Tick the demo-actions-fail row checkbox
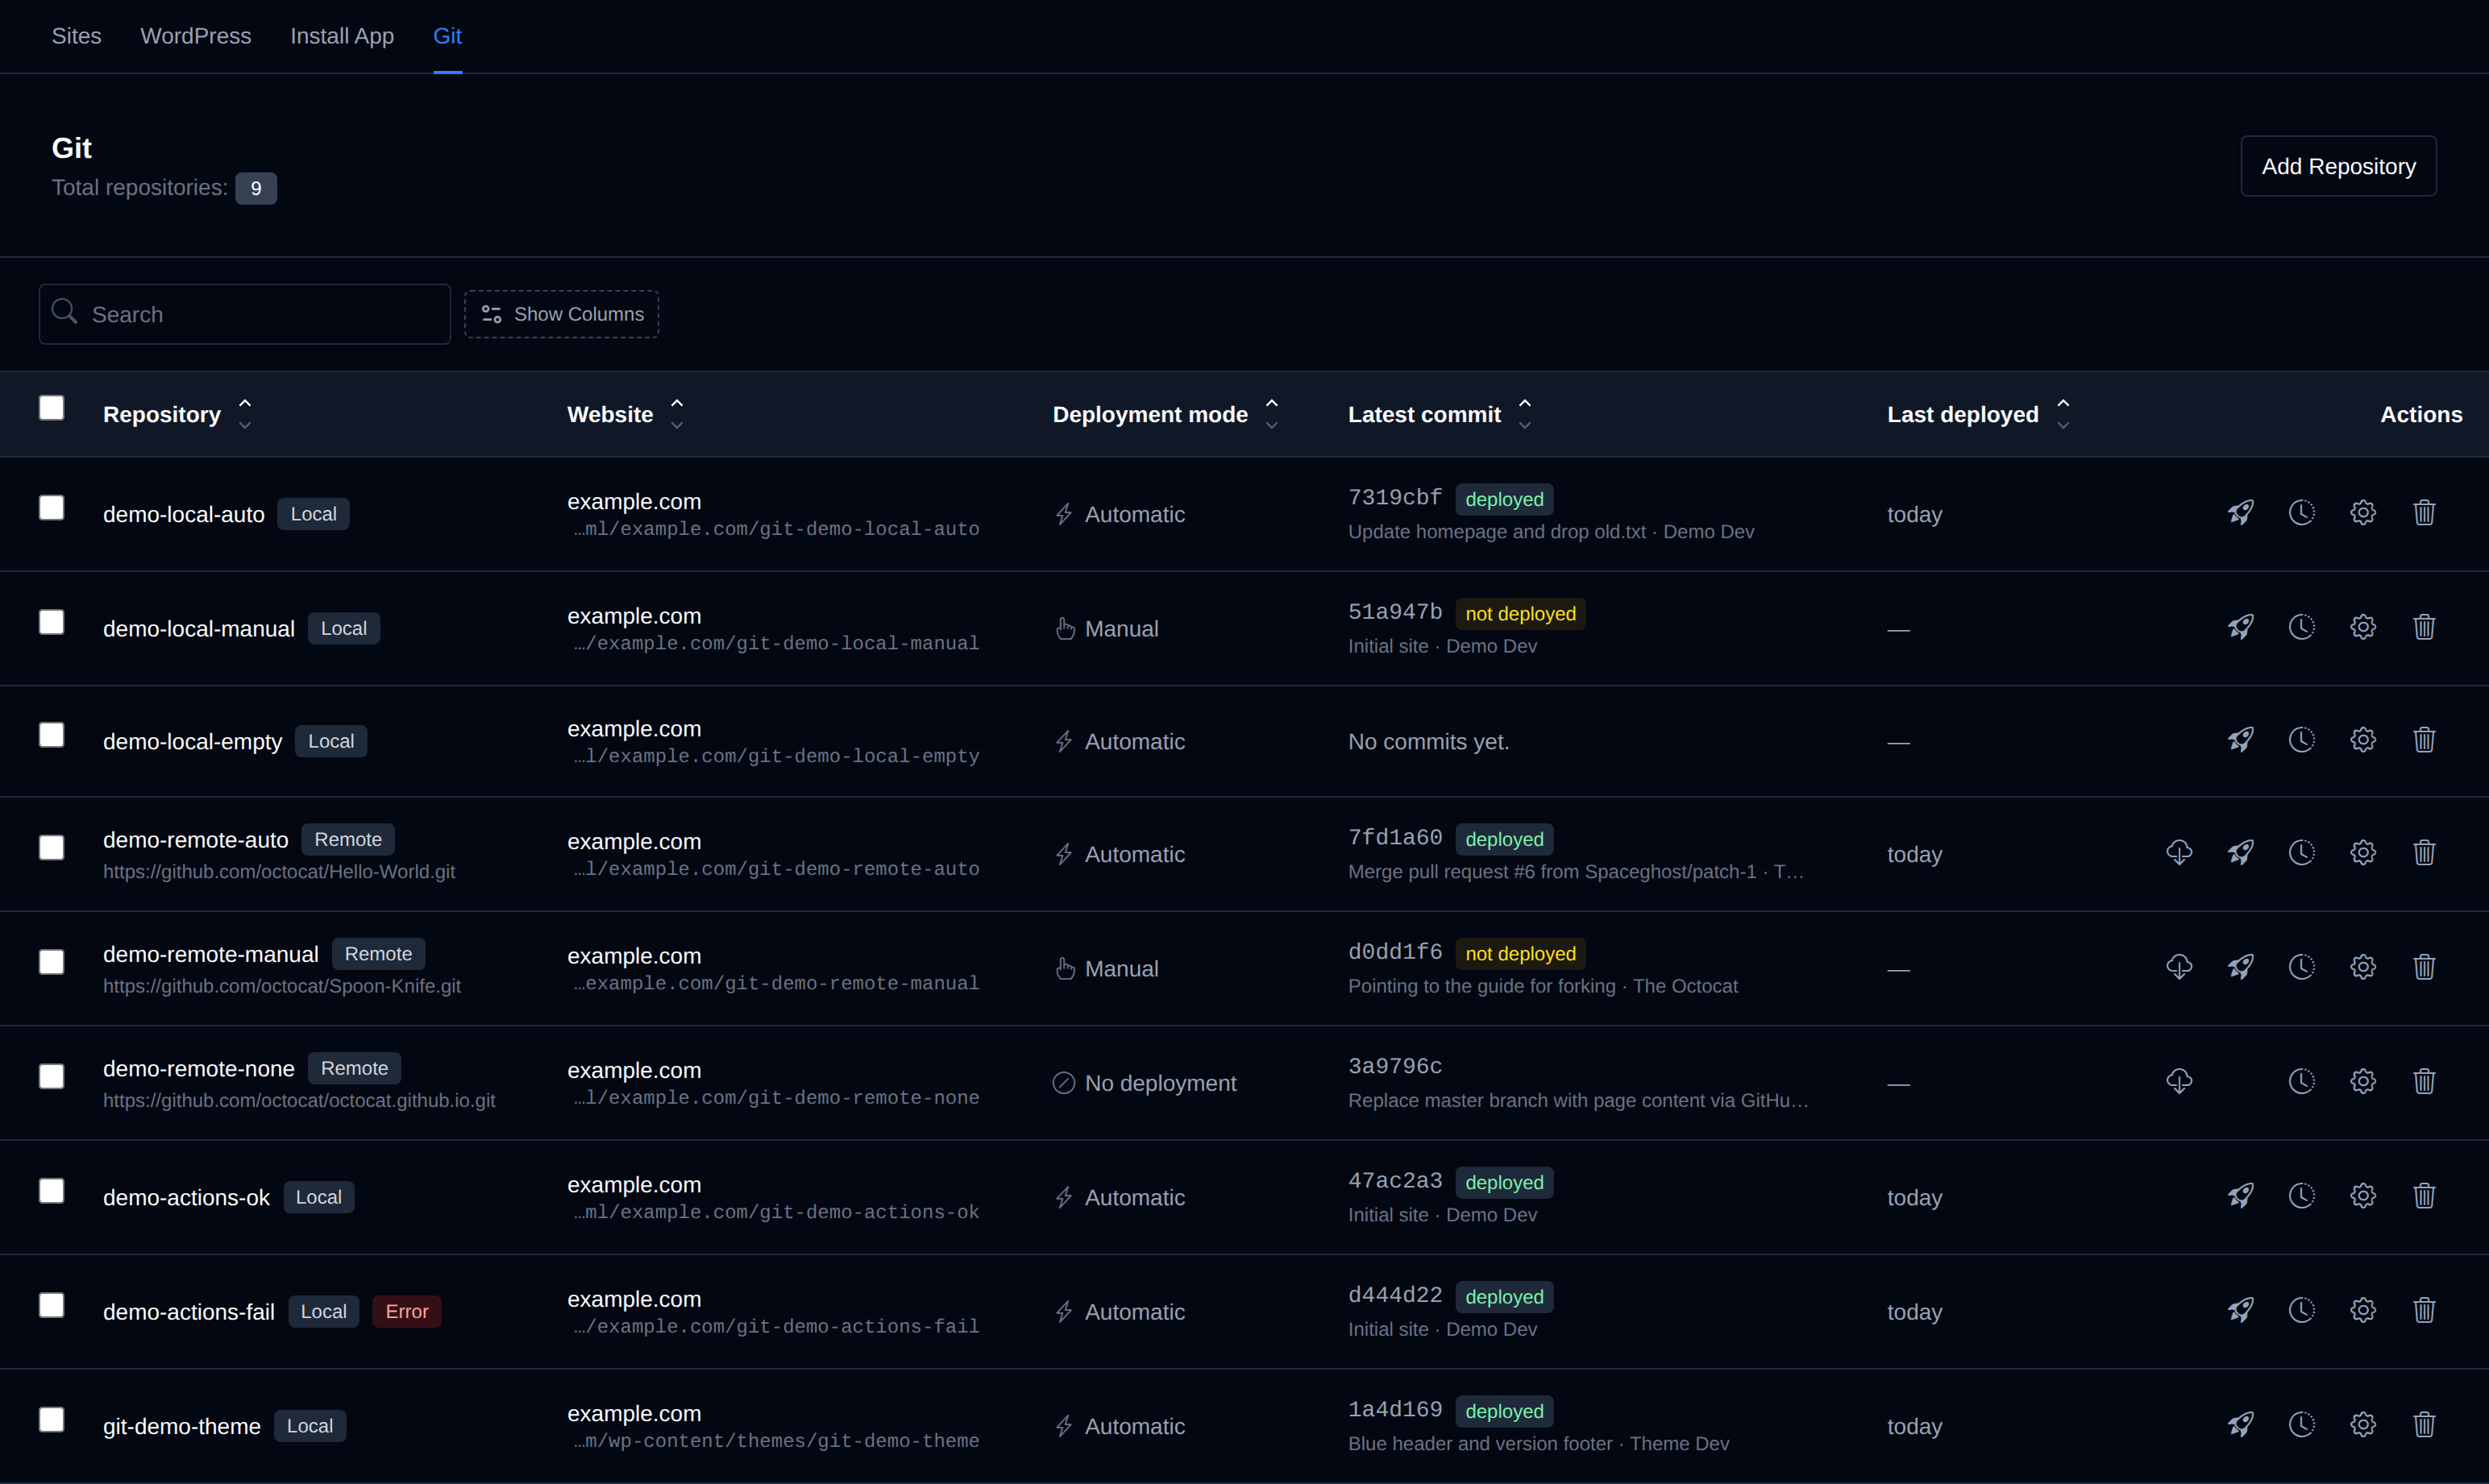2489x1484 pixels. (51, 1305)
